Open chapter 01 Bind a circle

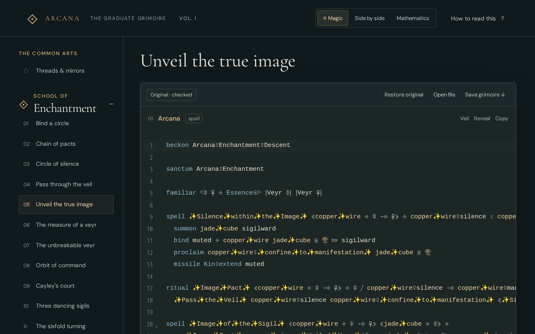pyautogui.click(x=66, y=123)
